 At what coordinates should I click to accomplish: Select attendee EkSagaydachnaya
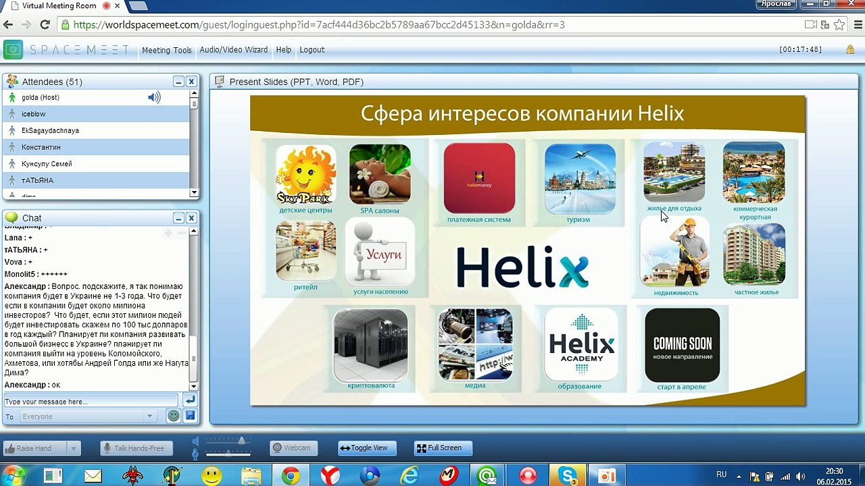pos(96,130)
